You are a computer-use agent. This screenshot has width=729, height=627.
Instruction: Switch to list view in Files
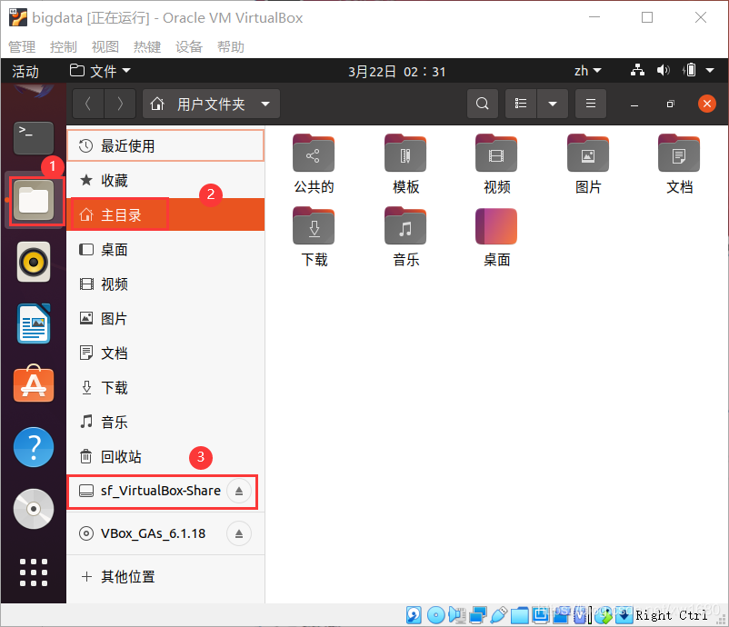[x=521, y=104]
